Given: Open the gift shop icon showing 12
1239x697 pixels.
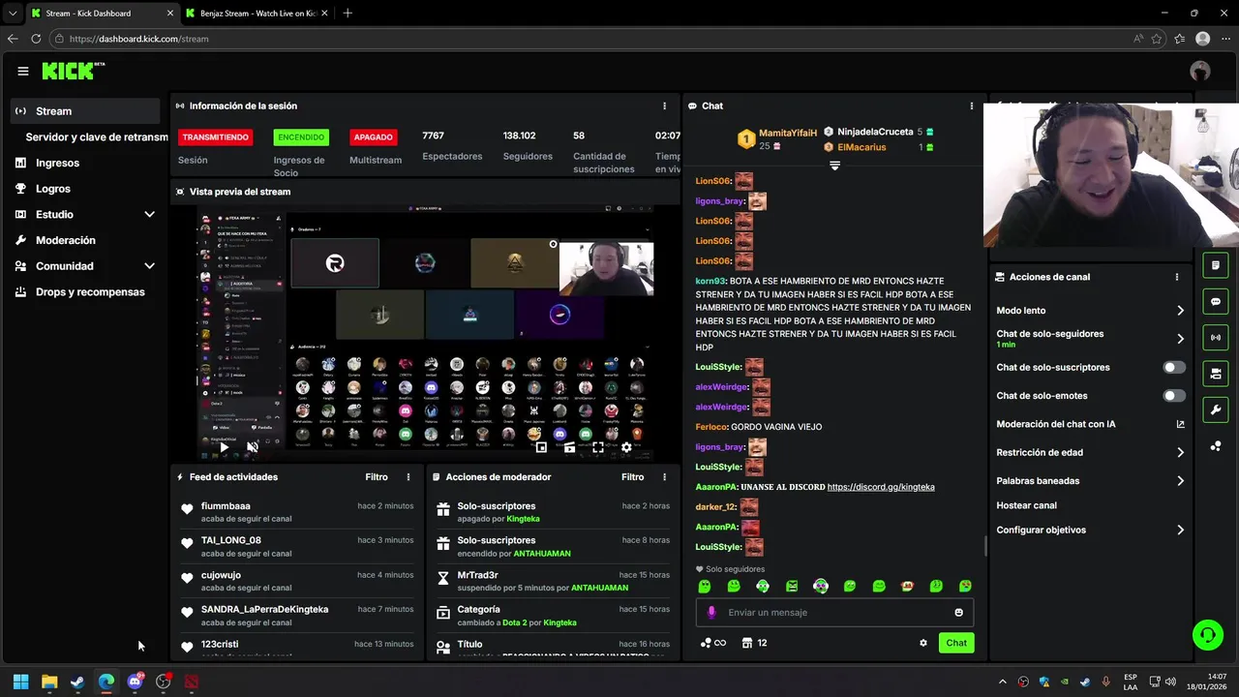Looking at the screenshot, I should point(754,643).
